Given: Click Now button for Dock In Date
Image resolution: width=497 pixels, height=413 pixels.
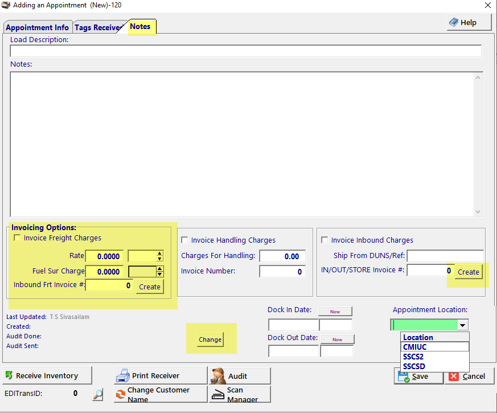Looking at the screenshot, I should (335, 312).
